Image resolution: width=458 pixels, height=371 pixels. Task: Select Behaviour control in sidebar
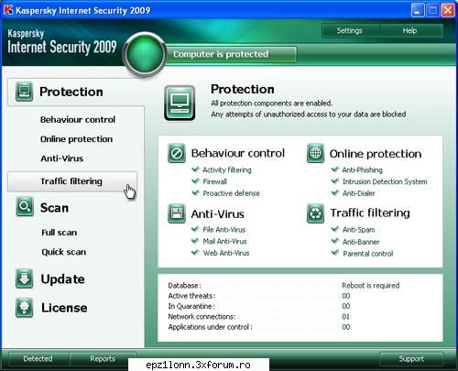click(x=78, y=119)
